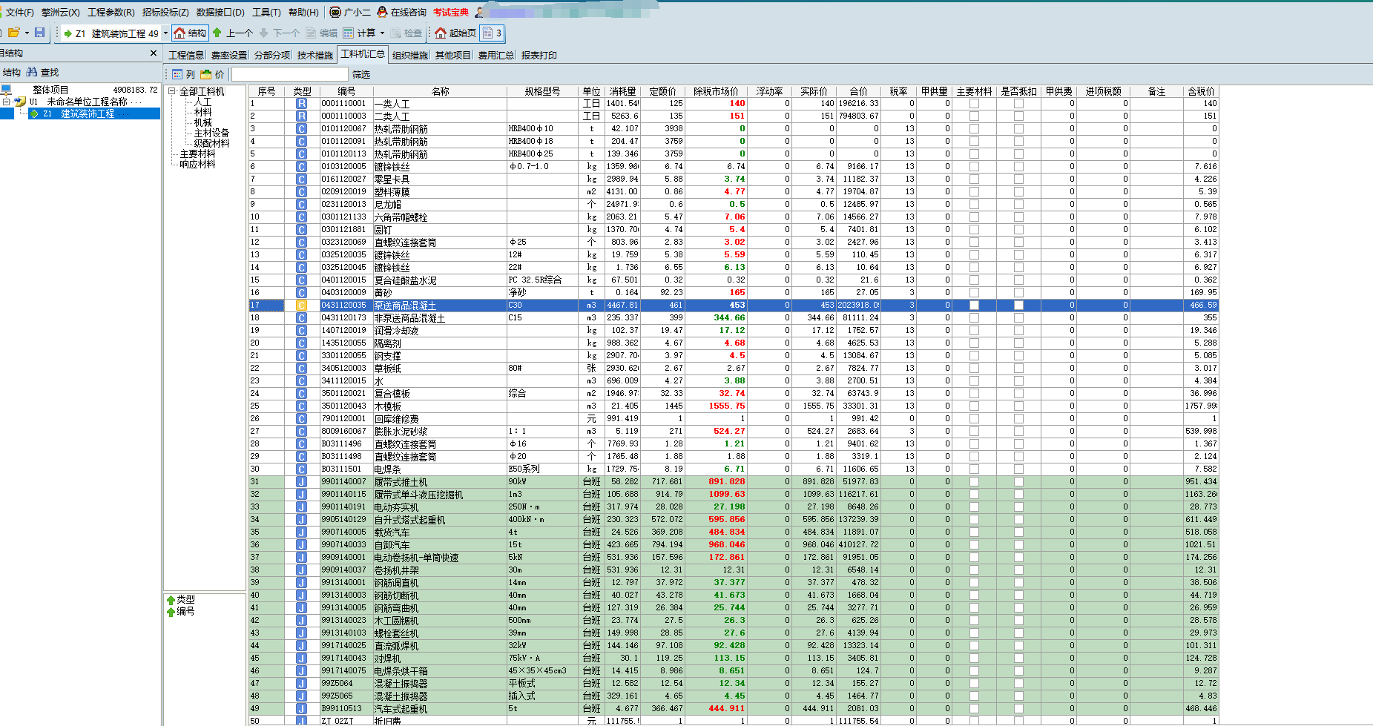Click R type icon in 一类人工 row
Image resolution: width=1373 pixels, height=726 pixels.
[x=302, y=104]
